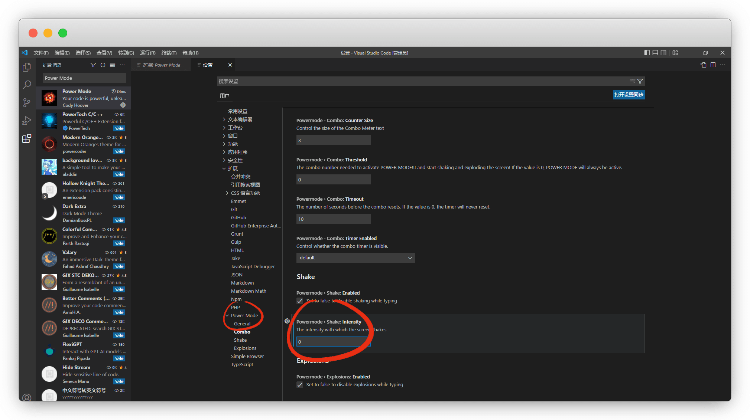Open the Search view icon
The image size is (750, 420).
pos(27,85)
